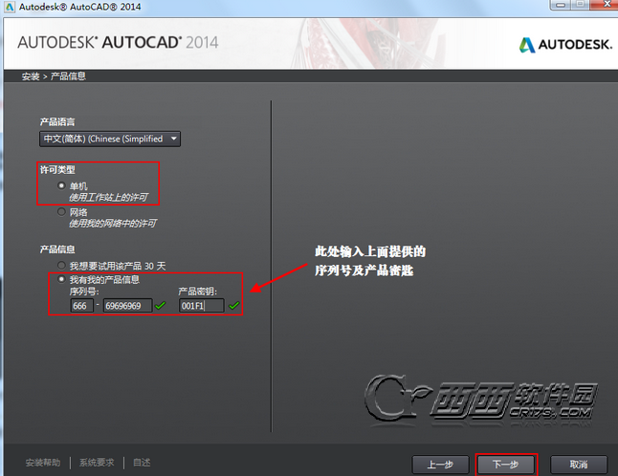The height and width of the screenshot is (476, 618).
Task: Click the 许可类型 heading
Action: point(57,170)
